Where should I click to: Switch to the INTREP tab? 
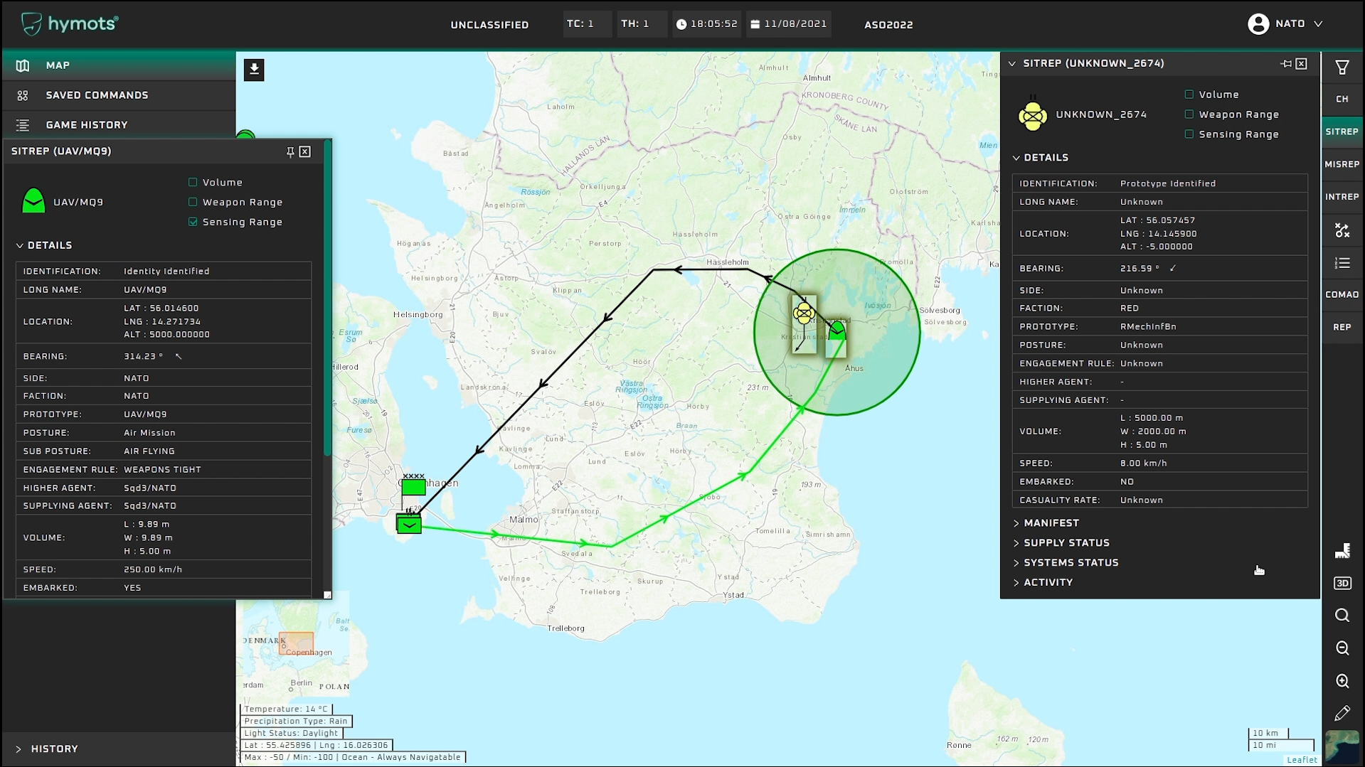pyautogui.click(x=1342, y=197)
